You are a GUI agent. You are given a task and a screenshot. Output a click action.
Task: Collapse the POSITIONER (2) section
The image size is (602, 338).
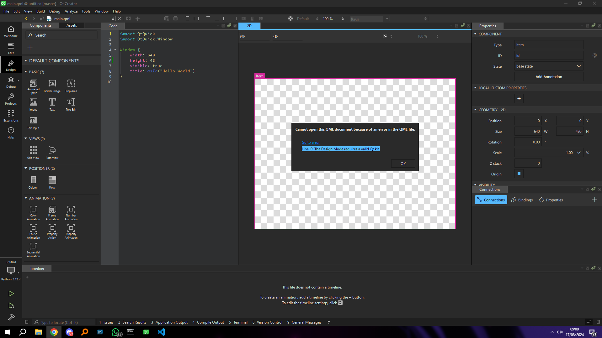coord(26,168)
